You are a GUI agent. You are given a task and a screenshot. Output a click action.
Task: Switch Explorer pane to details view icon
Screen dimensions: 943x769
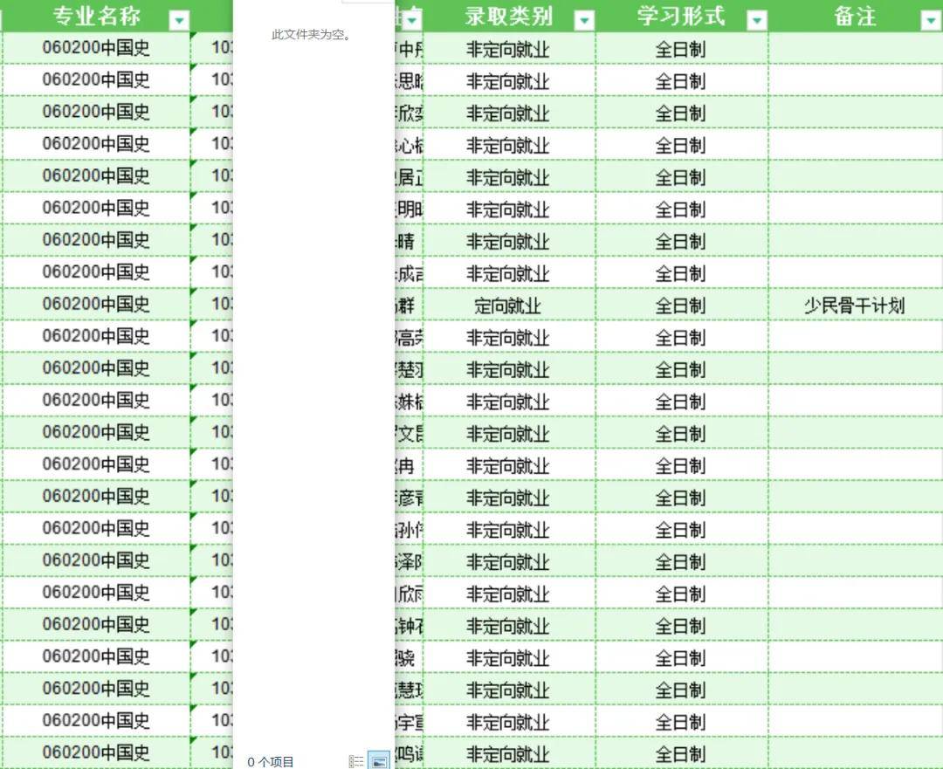pyautogui.click(x=356, y=761)
